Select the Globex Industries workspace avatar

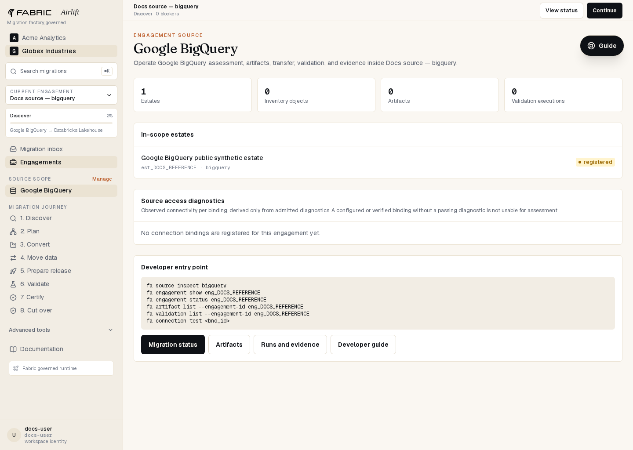click(x=14, y=51)
